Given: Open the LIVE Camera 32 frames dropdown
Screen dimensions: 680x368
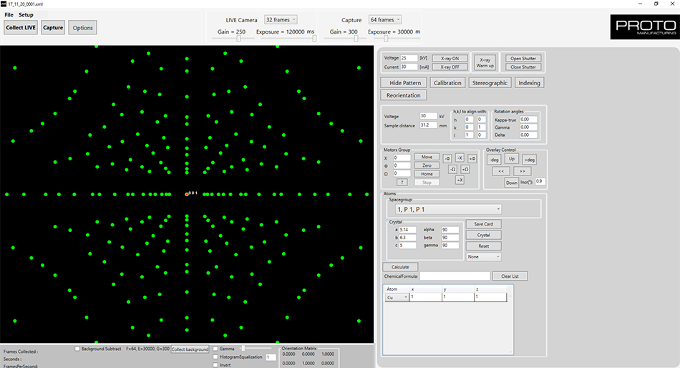Looking at the screenshot, I should [x=281, y=19].
